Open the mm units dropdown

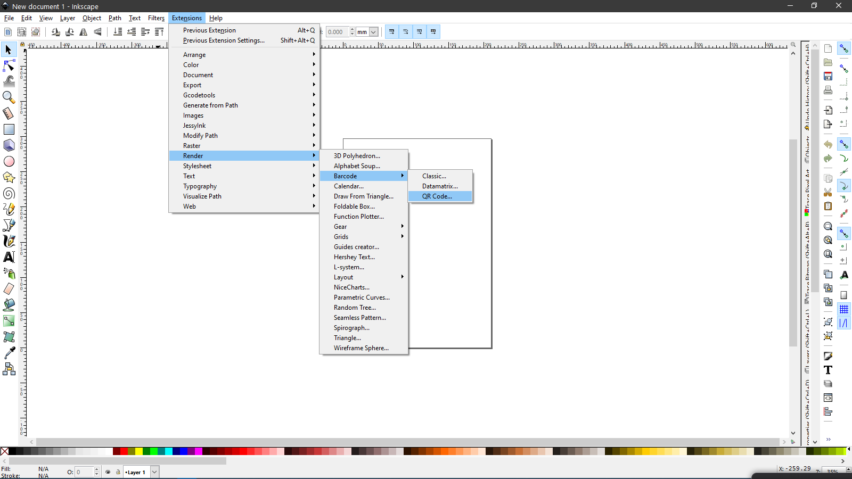tap(367, 32)
